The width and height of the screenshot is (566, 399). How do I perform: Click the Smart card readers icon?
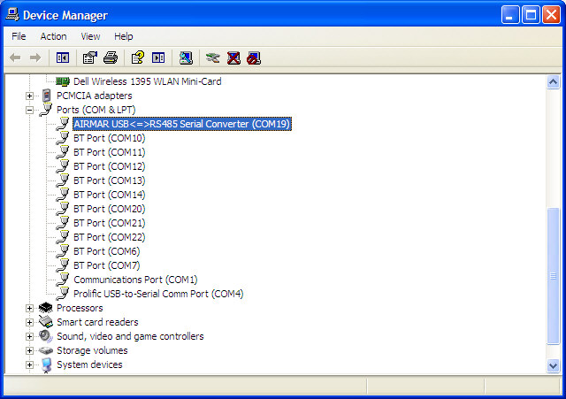[x=46, y=322]
